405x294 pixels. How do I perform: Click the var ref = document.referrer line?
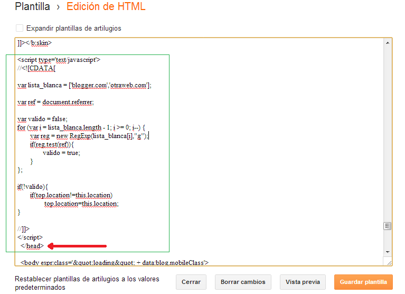55,102
